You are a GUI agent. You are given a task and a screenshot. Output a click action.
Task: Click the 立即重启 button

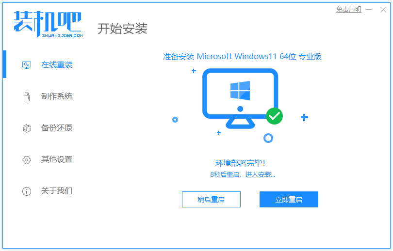pos(289,200)
